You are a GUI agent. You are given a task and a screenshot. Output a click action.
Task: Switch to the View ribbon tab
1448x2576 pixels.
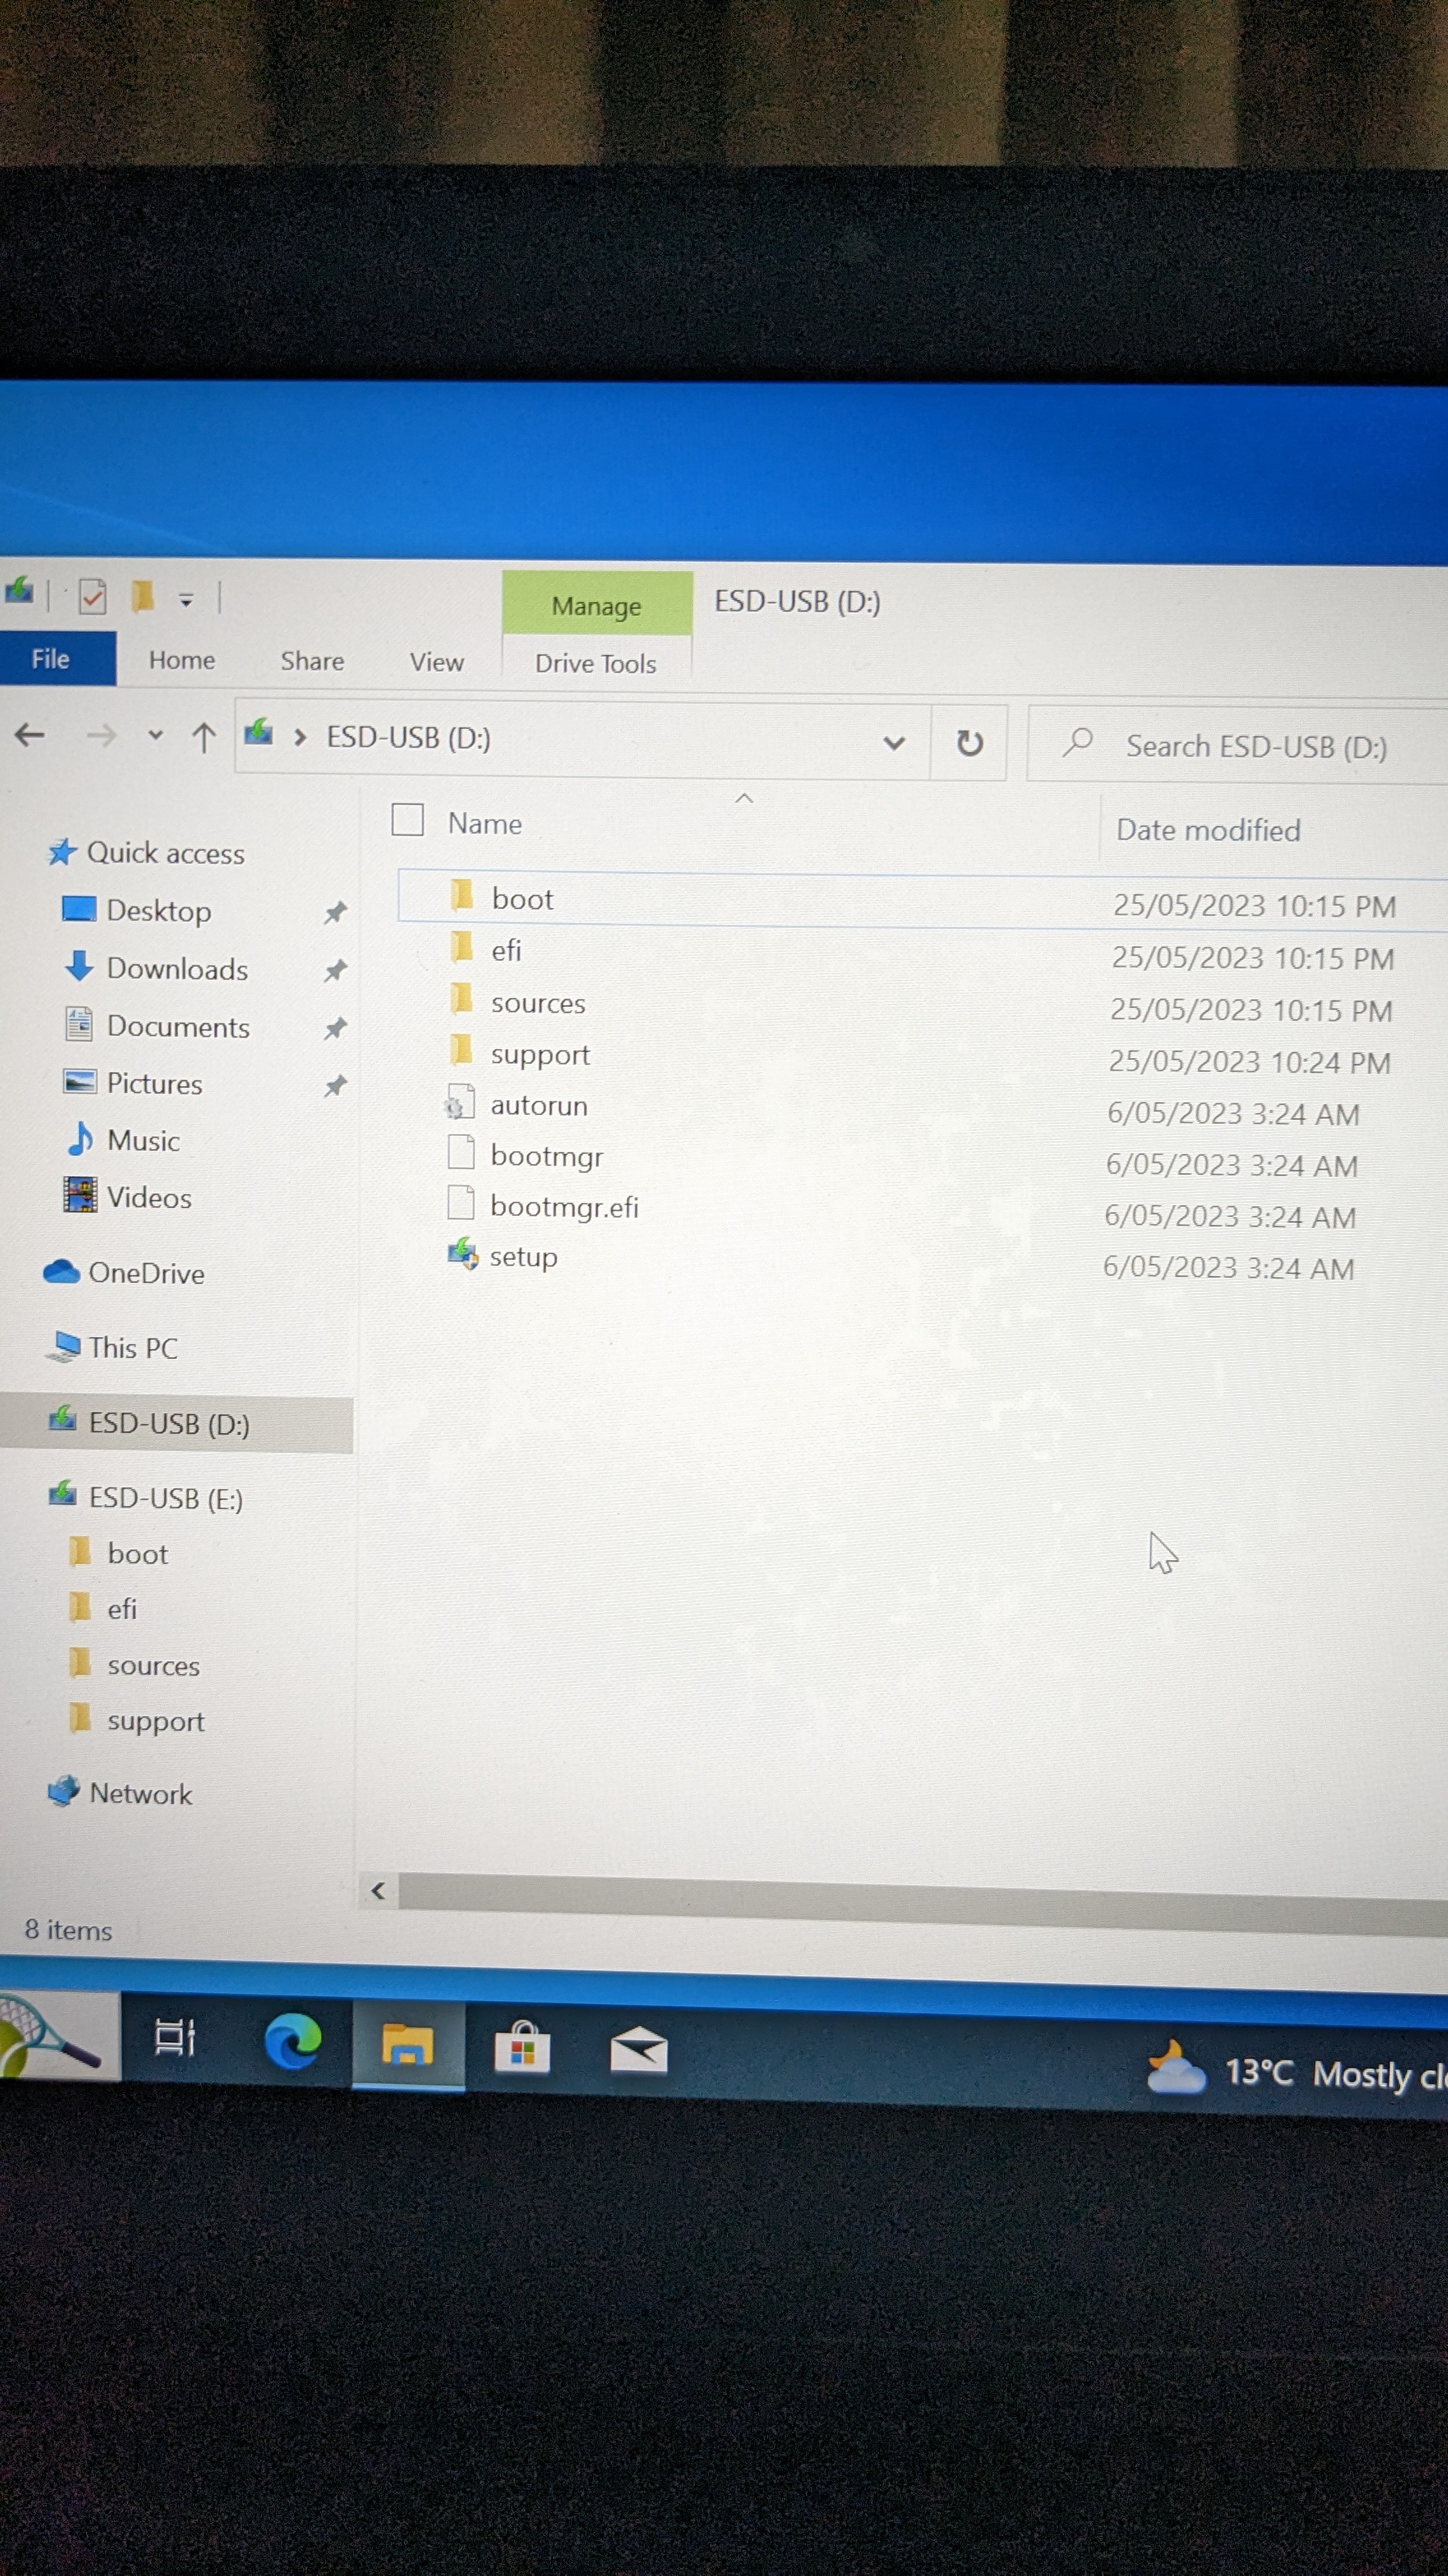pyautogui.click(x=437, y=662)
